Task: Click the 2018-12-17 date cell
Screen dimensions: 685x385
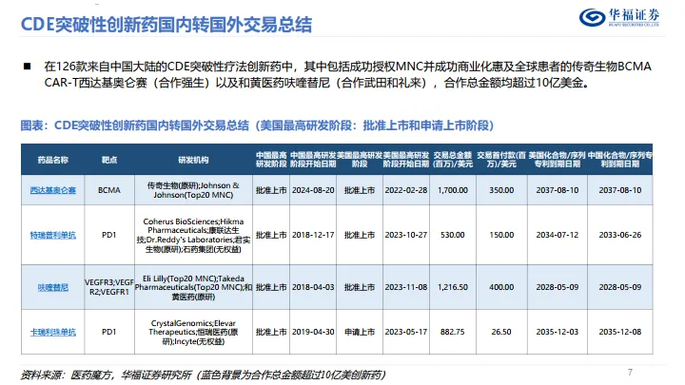Action: tap(313, 235)
